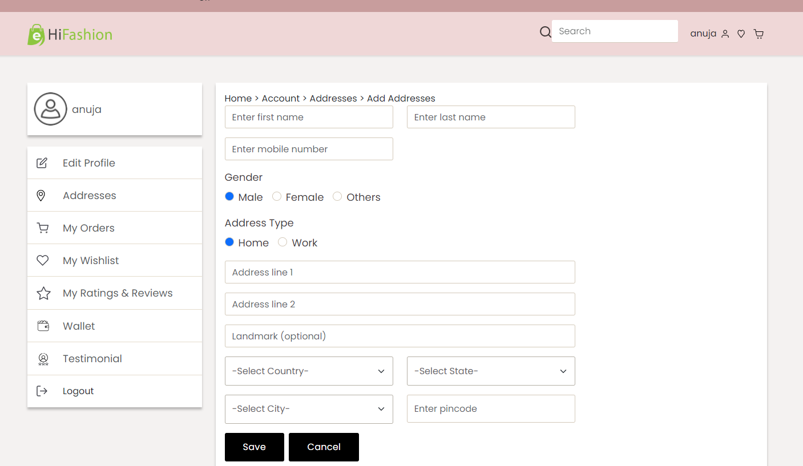This screenshot has width=803, height=466.
Task: Open the shopping cart icon in header
Action: click(758, 34)
